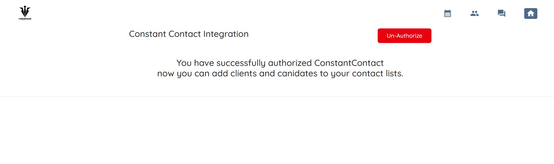Click the word 'Integration' in the title
Screen dimensions: 554x164
226,34
